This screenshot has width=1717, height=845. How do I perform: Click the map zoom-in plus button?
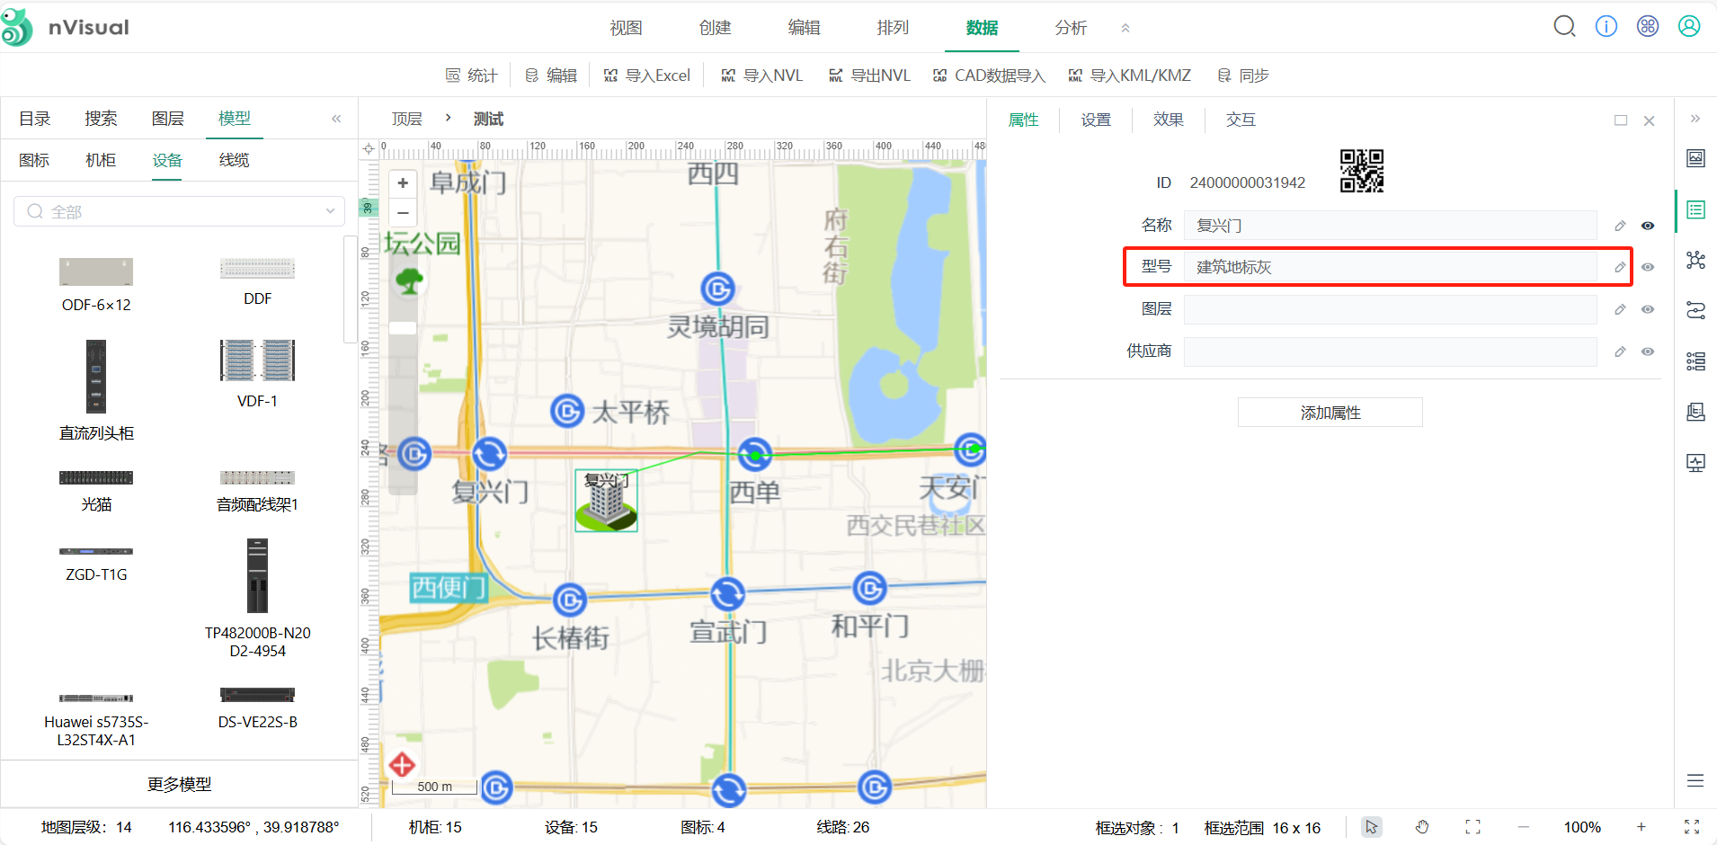pos(403,183)
